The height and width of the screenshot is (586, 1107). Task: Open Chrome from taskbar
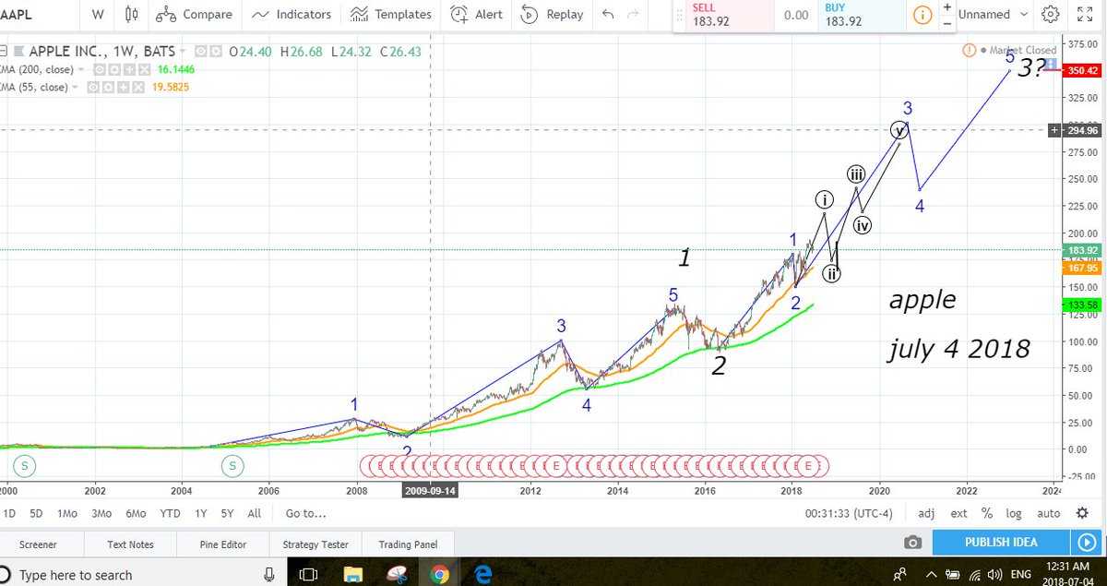438,574
